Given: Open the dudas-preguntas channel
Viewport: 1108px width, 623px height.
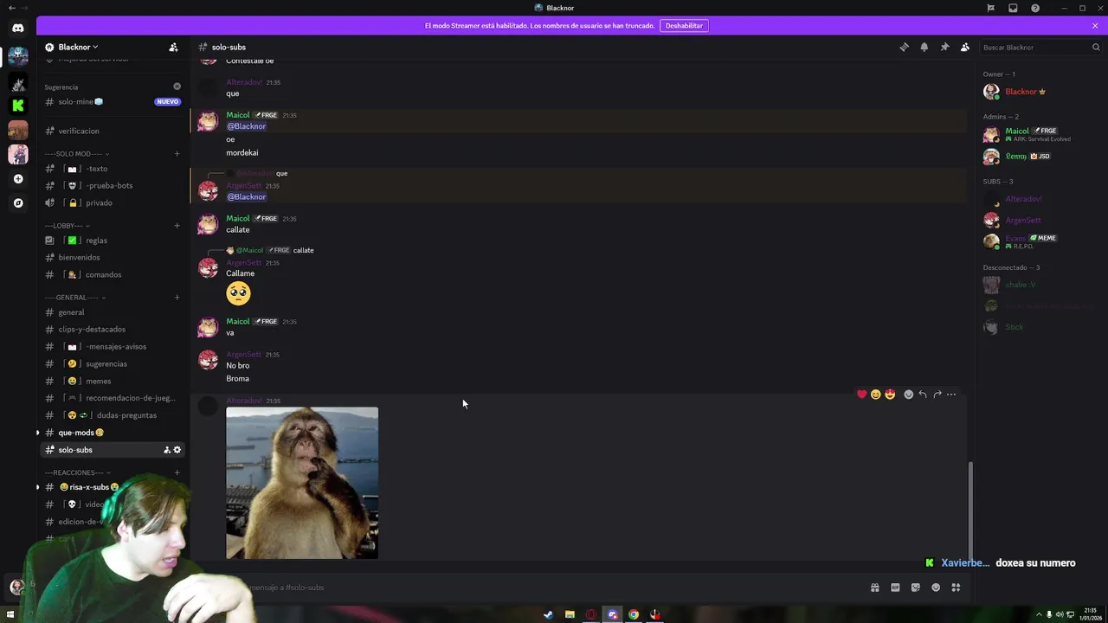Looking at the screenshot, I should pos(113,415).
